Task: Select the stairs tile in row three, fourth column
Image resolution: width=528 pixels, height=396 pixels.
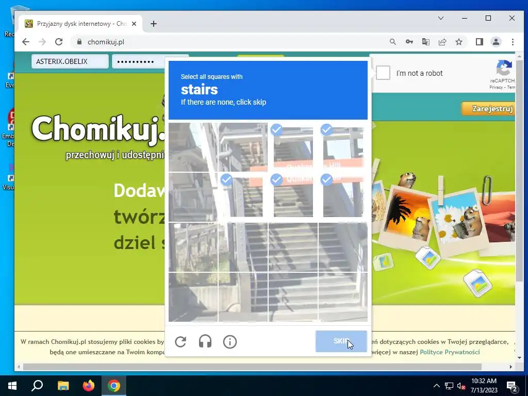Action: [x=343, y=247]
